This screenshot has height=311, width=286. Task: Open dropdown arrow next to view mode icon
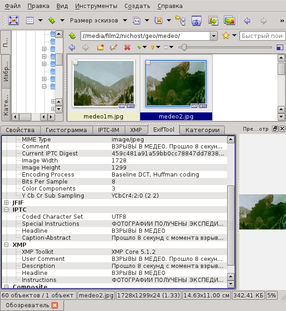[40, 20]
